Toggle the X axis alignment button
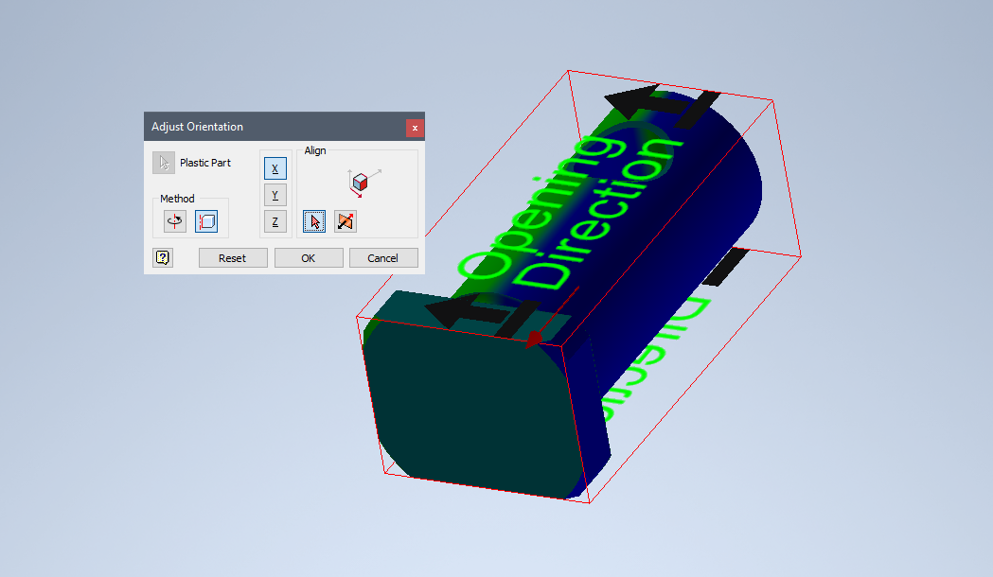This screenshot has height=577, width=993. 275,167
